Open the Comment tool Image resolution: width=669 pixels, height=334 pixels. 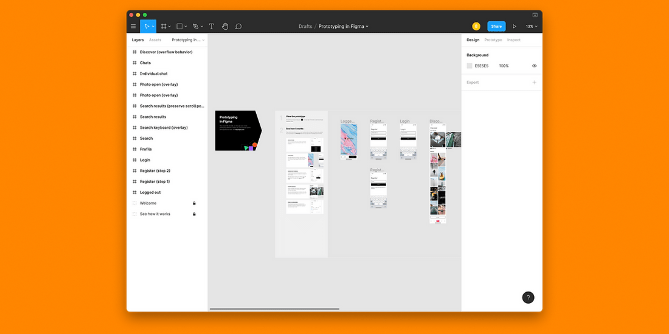click(238, 26)
